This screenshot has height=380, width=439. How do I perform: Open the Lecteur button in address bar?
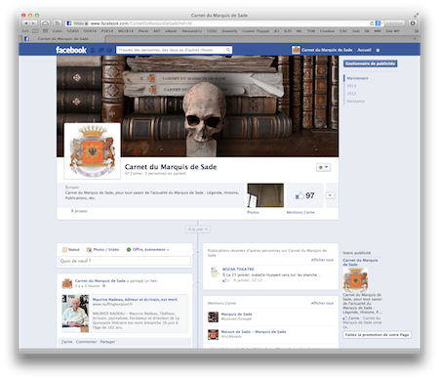tap(395, 23)
